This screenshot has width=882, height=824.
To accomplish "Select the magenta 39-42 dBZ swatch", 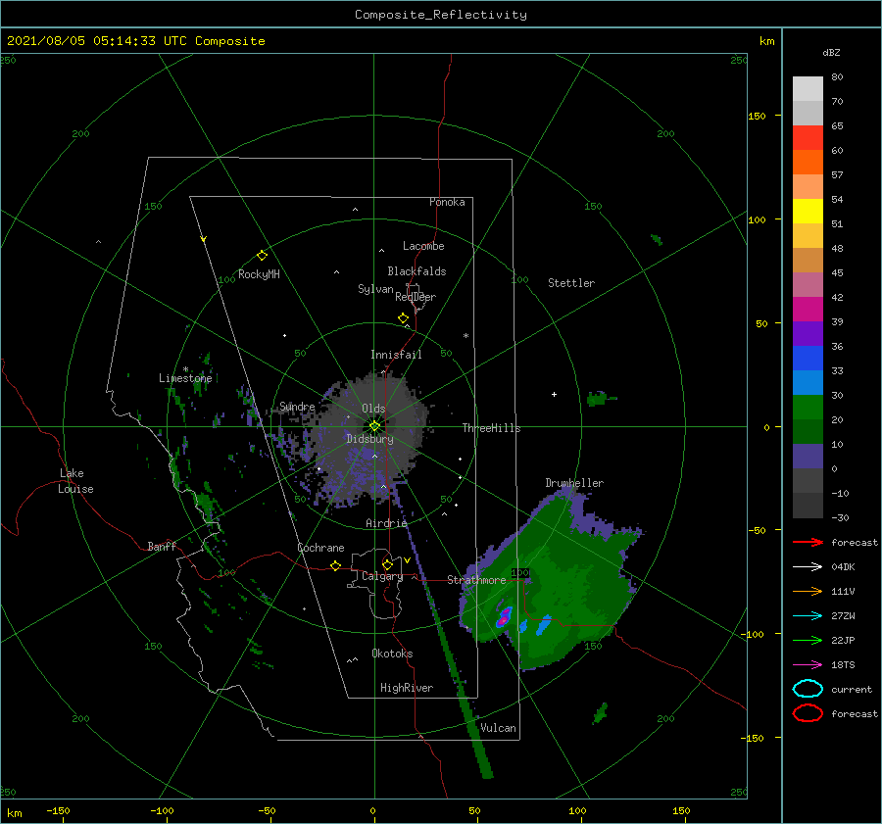I will point(808,309).
